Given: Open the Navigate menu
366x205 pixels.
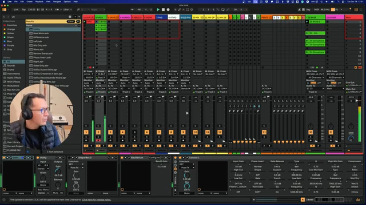Looking at the screenshot, I should (x=57, y=1).
